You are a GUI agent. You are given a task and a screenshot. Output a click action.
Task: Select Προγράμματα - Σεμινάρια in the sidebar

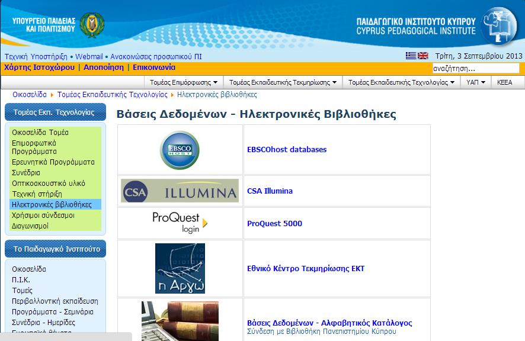coord(53,312)
